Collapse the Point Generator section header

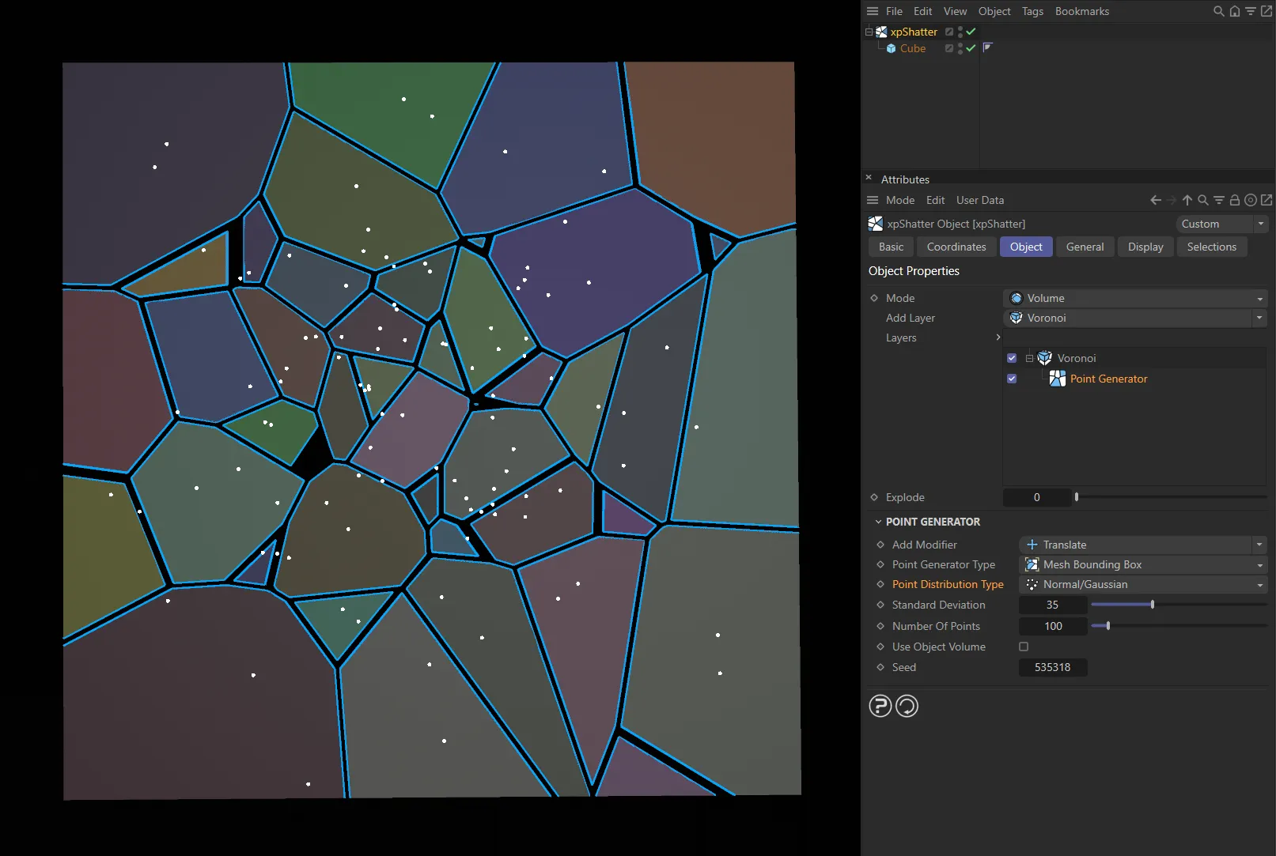click(x=878, y=522)
